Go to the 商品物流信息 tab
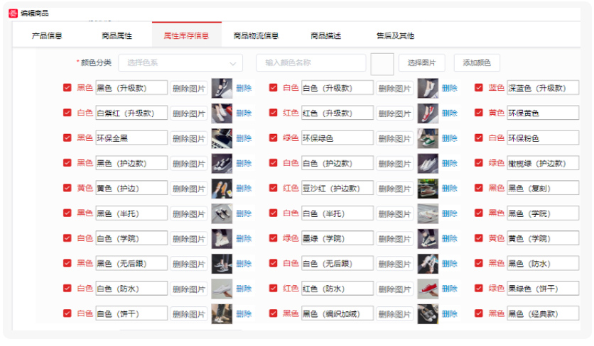Image resolution: width=594 pixels, height=346 pixels. pos(256,36)
